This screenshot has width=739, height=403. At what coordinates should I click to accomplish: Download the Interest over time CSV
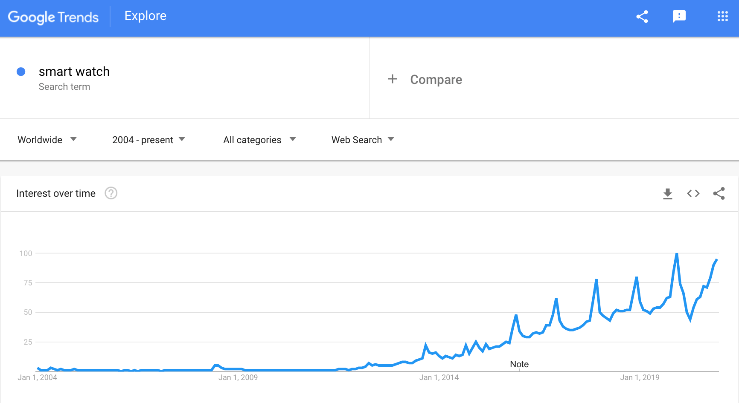pyautogui.click(x=668, y=194)
